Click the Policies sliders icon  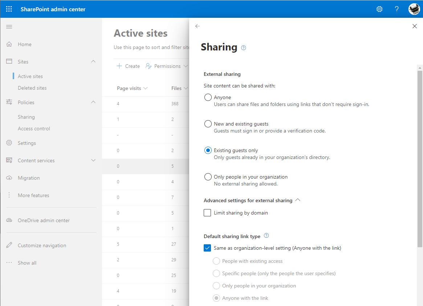[9, 102]
